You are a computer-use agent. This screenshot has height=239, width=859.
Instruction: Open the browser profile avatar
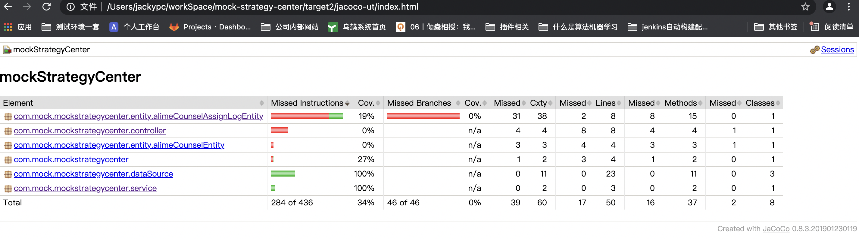[829, 7]
